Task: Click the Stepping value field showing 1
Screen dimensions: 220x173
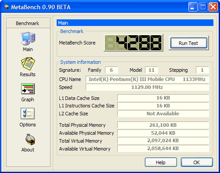Action: tap(202, 70)
